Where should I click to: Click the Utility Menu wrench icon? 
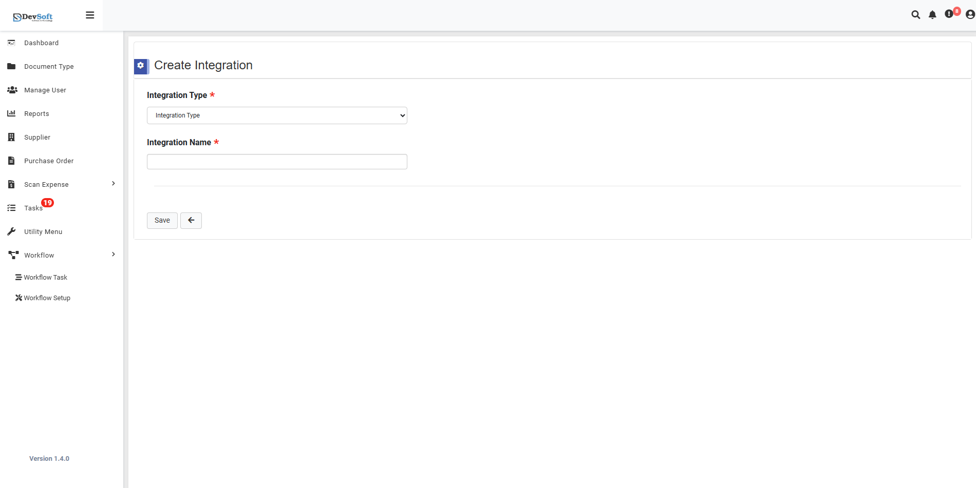coord(11,231)
